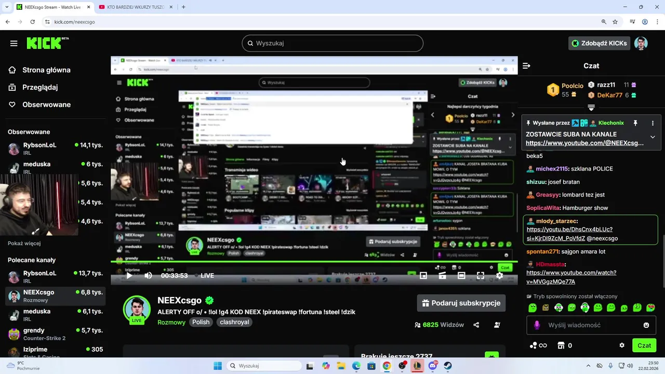
Task: Open the emoji picker in chat input
Action: [646, 325]
